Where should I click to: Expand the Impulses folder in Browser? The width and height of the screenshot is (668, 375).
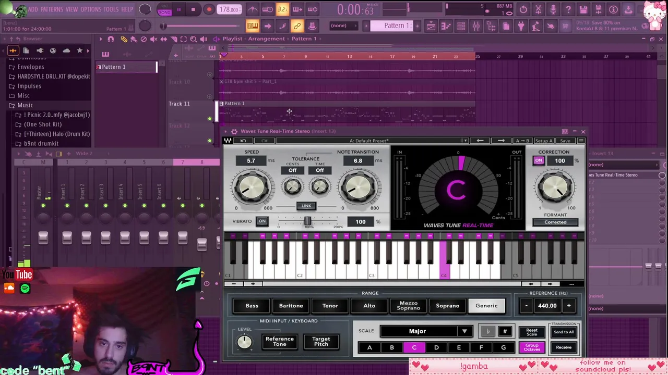point(29,86)
